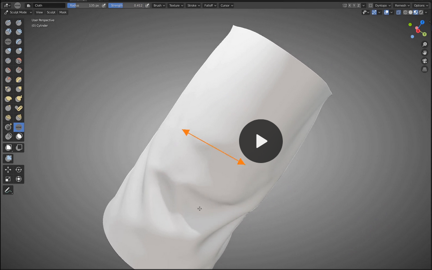Enable the Dyntopo checkbox
This screenshot has height=270, width=432.
370,6
